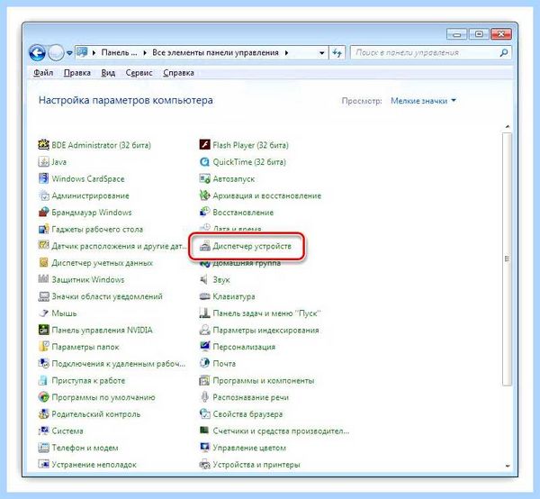Open Датчик расположения и другие датчики
This screenshot has height=499, width=540.
119,246
